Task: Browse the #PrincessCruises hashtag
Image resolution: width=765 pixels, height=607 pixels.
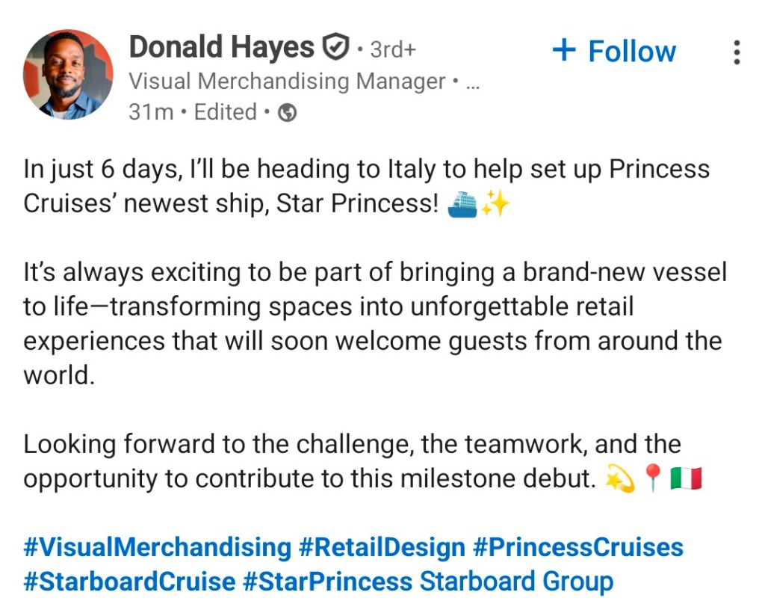Action: click(x=578, y=547)
